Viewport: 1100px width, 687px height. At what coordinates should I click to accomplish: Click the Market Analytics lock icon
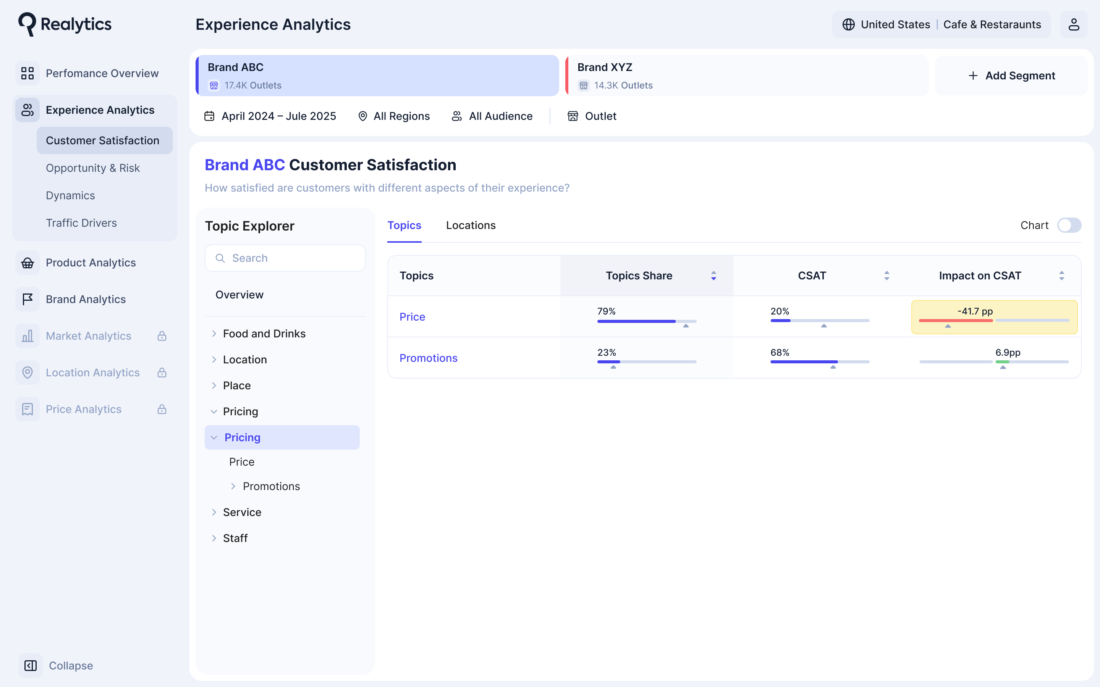click(162, 336)
